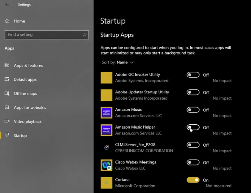251x193 pixels.
Task: Click the CLMLServer_For_P2G8 app icon
Action: [x=106, y=148]
